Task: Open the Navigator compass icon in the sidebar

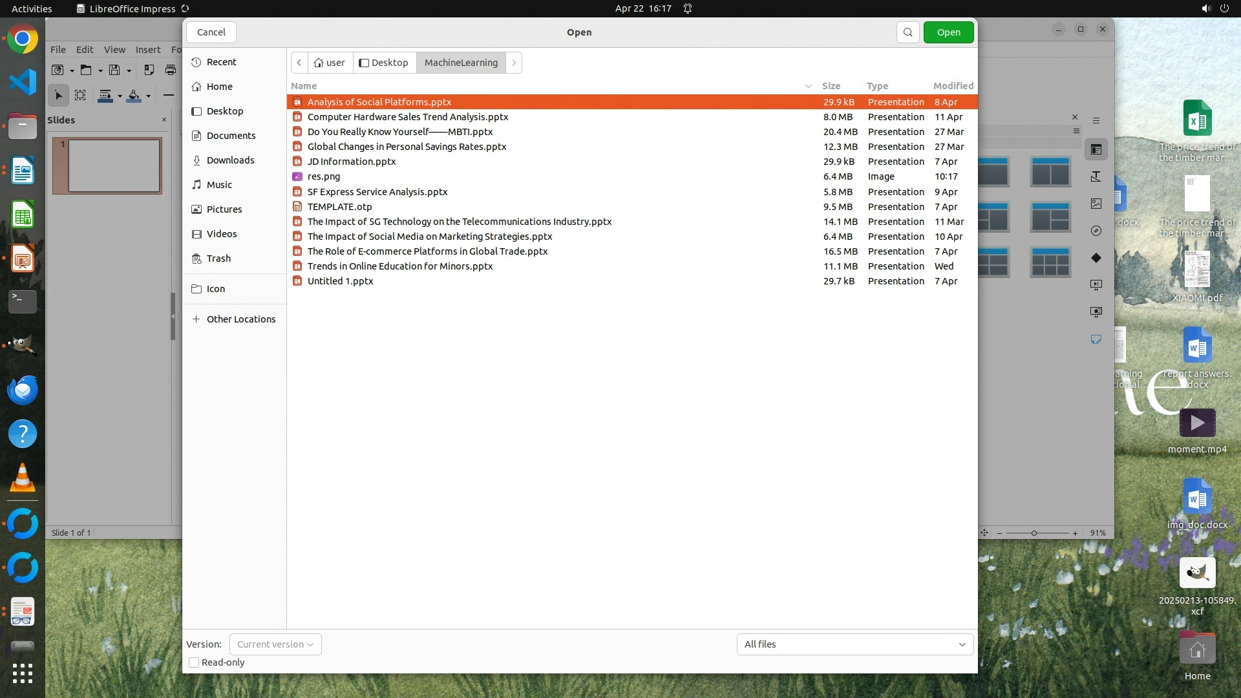Action: pyautogui.click(x=1096, y=231)
